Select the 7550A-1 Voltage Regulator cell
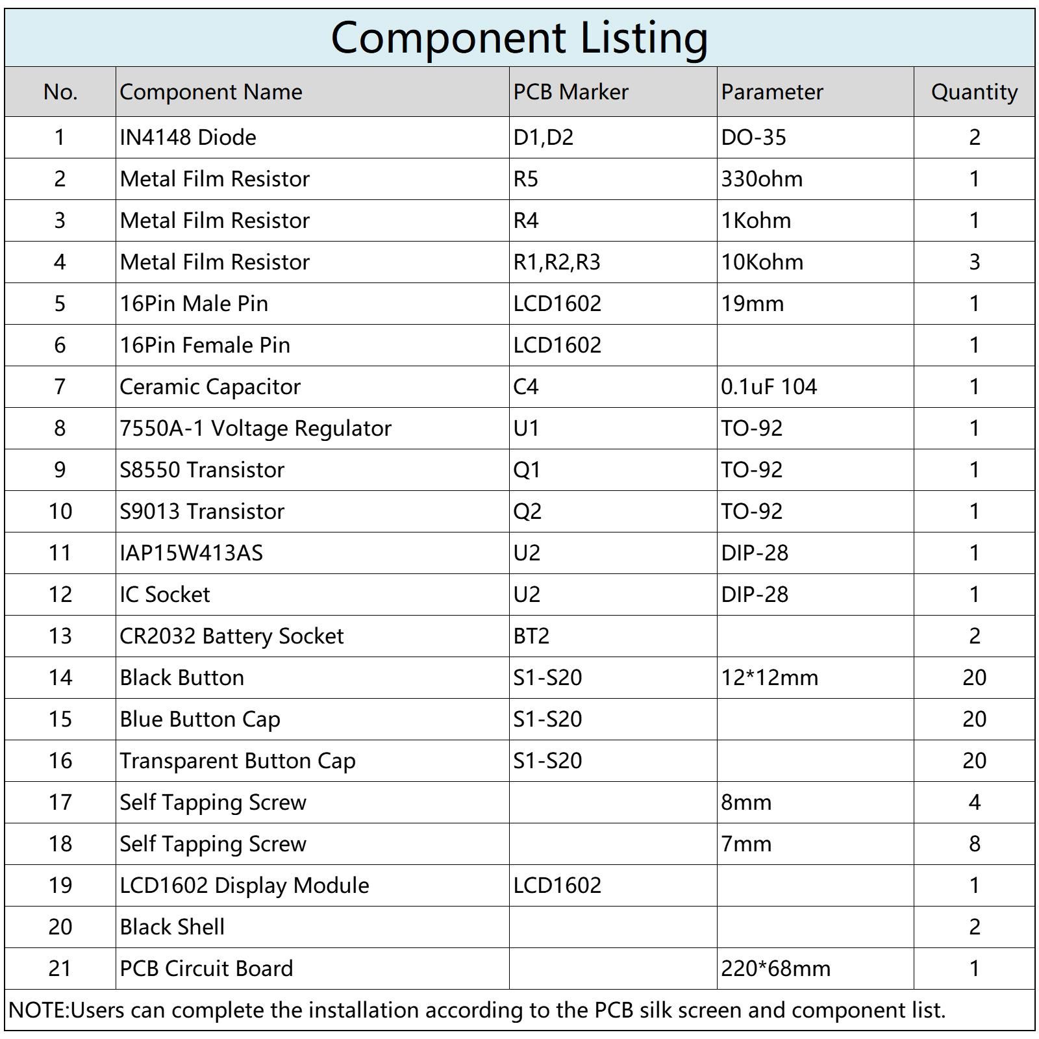1039x1039 pixels. 256,429
